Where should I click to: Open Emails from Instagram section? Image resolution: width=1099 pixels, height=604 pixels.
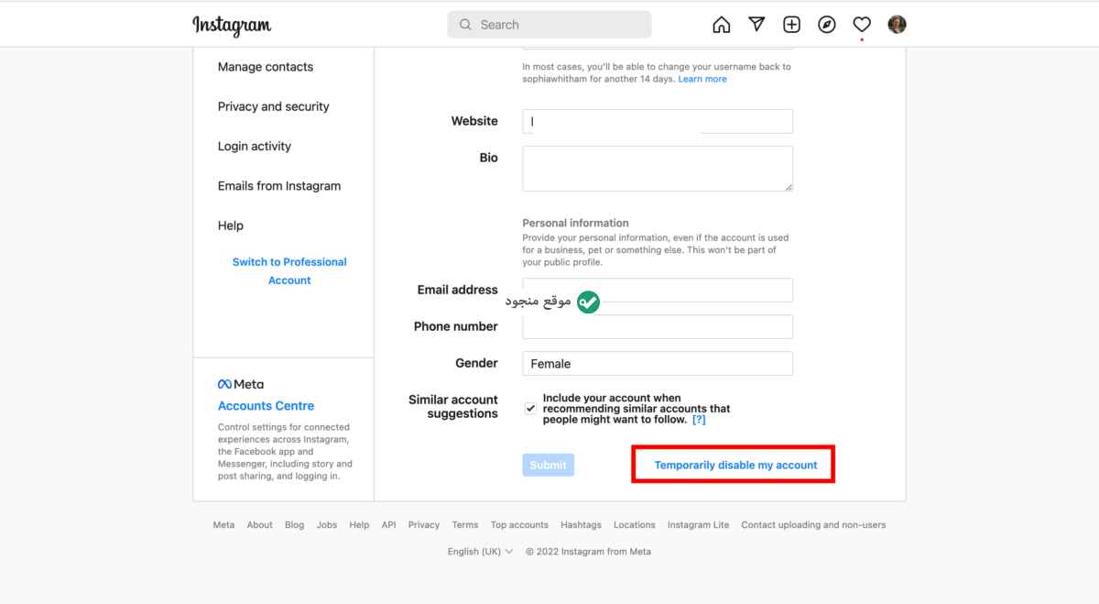[279, 186]
